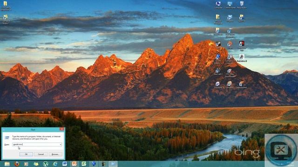Image resolution: width=298 pixels, height=167 pixels.
Task: Launch the StarCraft II desktop shortcut
Action: tap(218, 71)
